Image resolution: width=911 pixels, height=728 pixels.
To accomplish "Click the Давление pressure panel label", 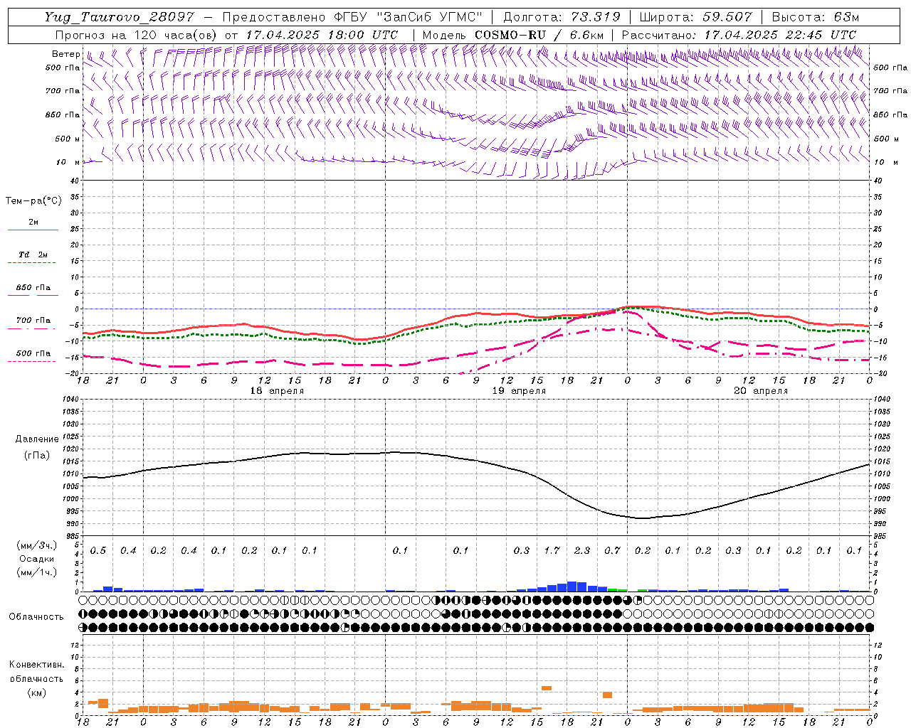I will [37, 439].
